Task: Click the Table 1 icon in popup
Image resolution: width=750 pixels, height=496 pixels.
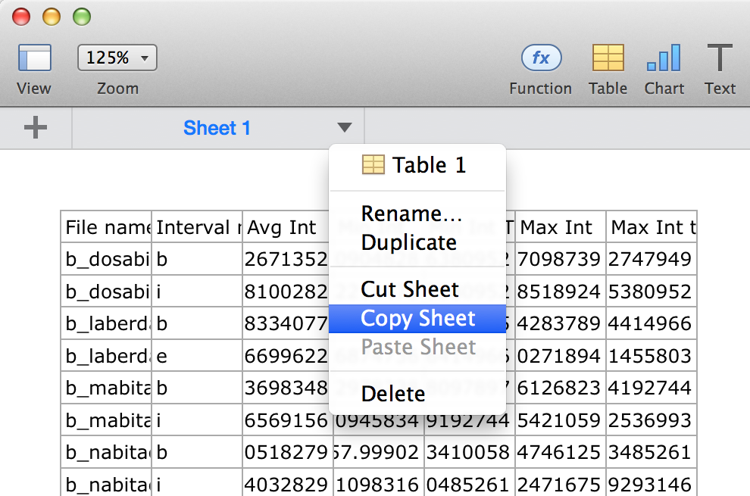Action: pyautogui.click(x=373, y=165)
